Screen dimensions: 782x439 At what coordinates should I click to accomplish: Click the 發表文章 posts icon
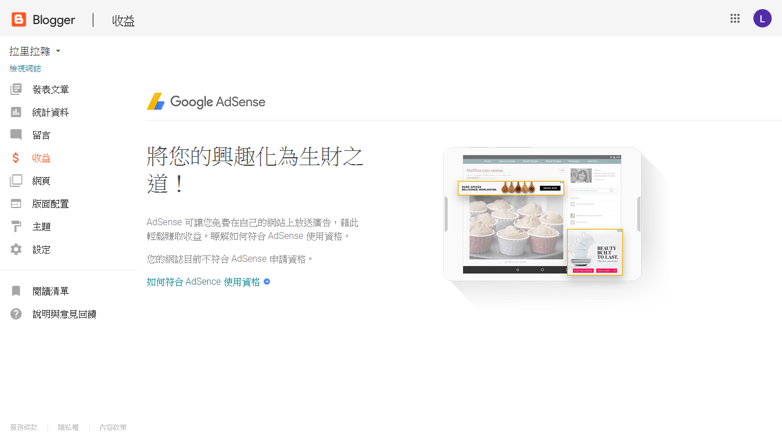[x=16, y=89]
